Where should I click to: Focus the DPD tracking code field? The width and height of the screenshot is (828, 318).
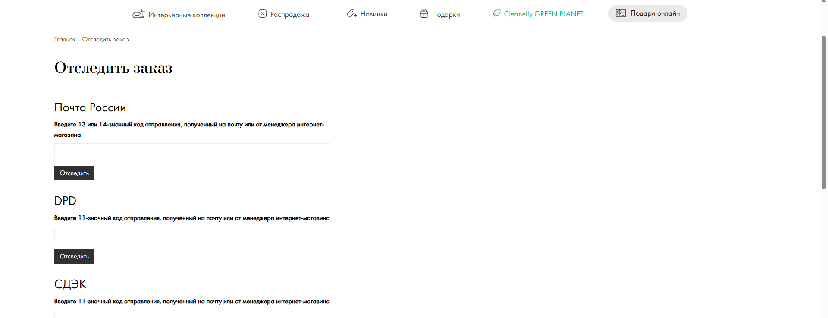point(192,235)
